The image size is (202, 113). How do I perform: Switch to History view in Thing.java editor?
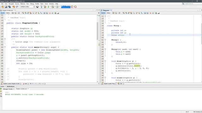(109, 13)
